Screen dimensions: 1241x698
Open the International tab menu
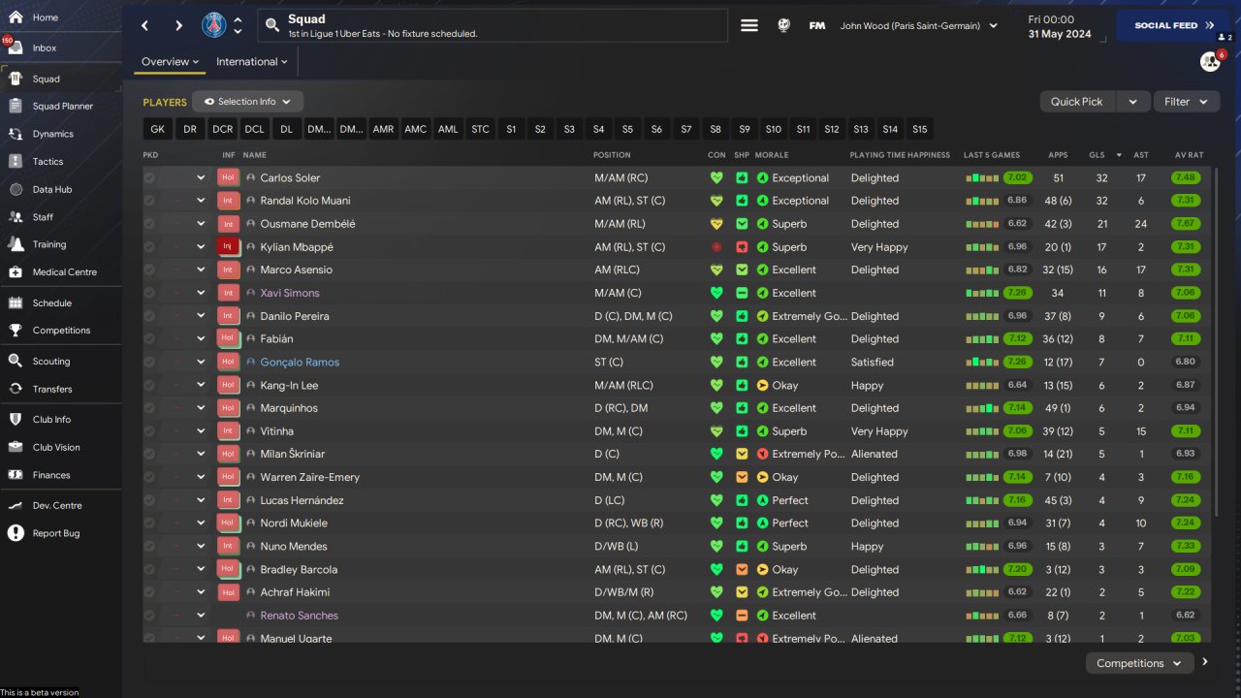252,62
